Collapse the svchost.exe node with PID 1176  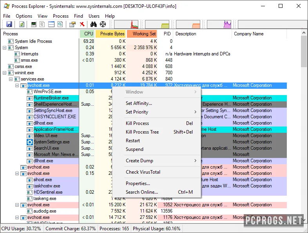pyautogui.click(x=17, y=218)
